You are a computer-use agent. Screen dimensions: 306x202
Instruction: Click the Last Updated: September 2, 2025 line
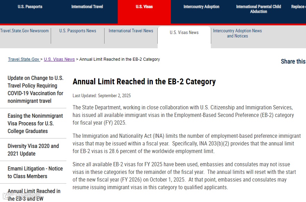pos(102,95)
